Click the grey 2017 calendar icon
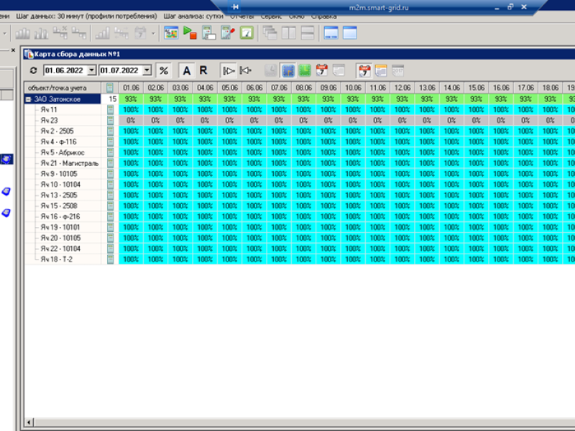This screenshot has height=431, width=575. click(x=398, y=70)
